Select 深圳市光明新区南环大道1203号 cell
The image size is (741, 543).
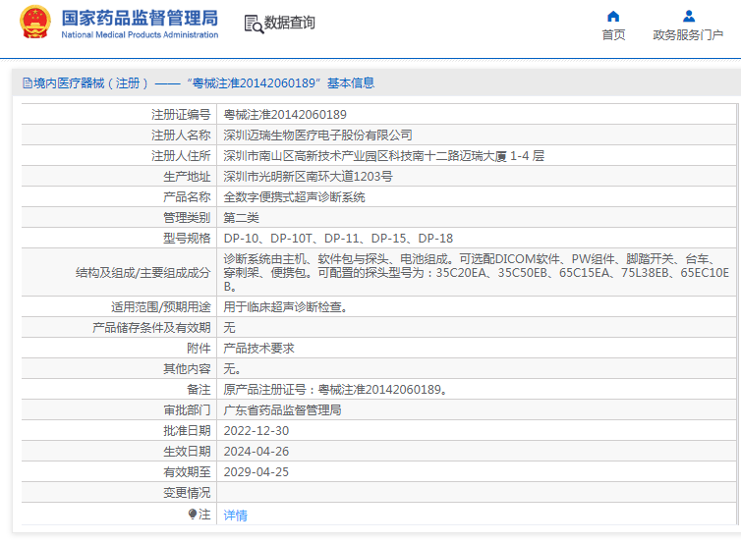click(477, 177)
